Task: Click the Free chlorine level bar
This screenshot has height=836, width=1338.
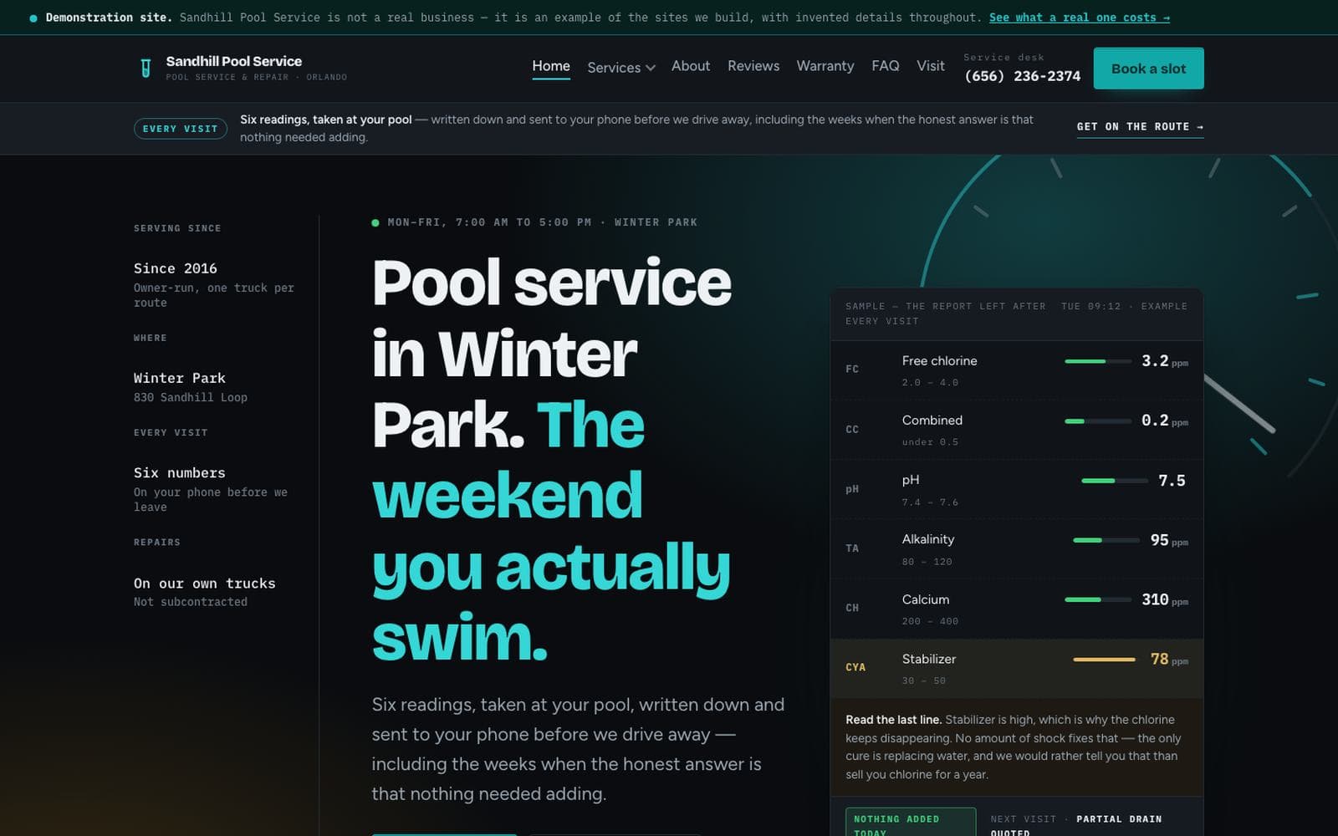Action: pyautogui.click(x=1098, y=361)
